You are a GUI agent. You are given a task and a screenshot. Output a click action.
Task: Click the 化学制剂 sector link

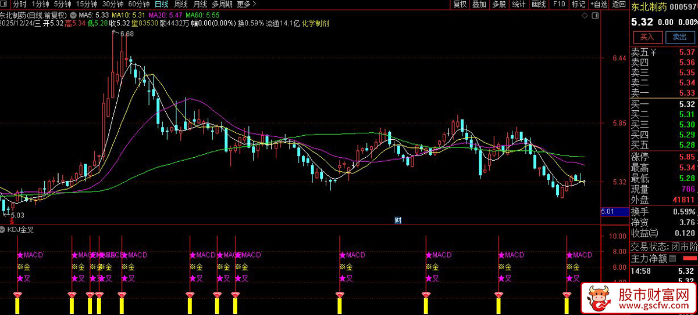tap(316, 23)
